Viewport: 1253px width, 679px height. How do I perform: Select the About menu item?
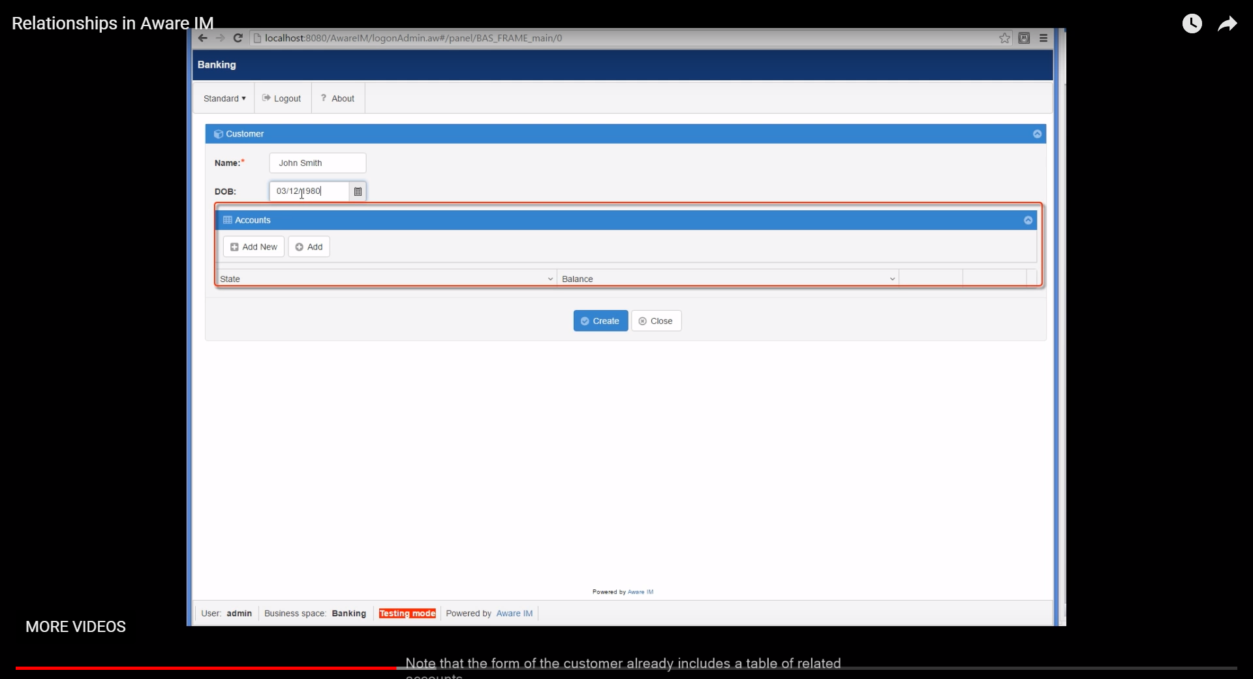point(338,99)
